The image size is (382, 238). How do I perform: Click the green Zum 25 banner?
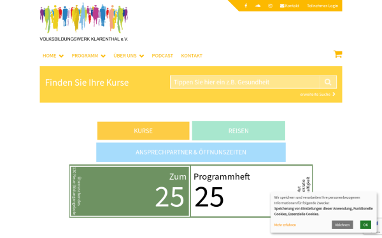(x=130, y=191)
